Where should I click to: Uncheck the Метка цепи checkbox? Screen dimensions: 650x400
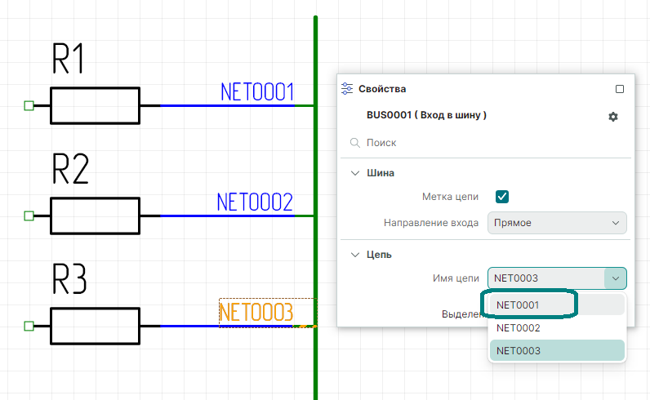[502, 197]
